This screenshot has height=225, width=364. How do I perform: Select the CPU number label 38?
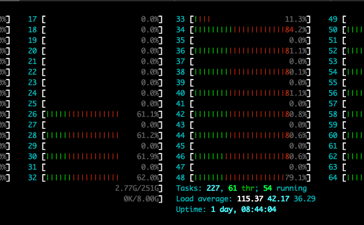[180, 72]
